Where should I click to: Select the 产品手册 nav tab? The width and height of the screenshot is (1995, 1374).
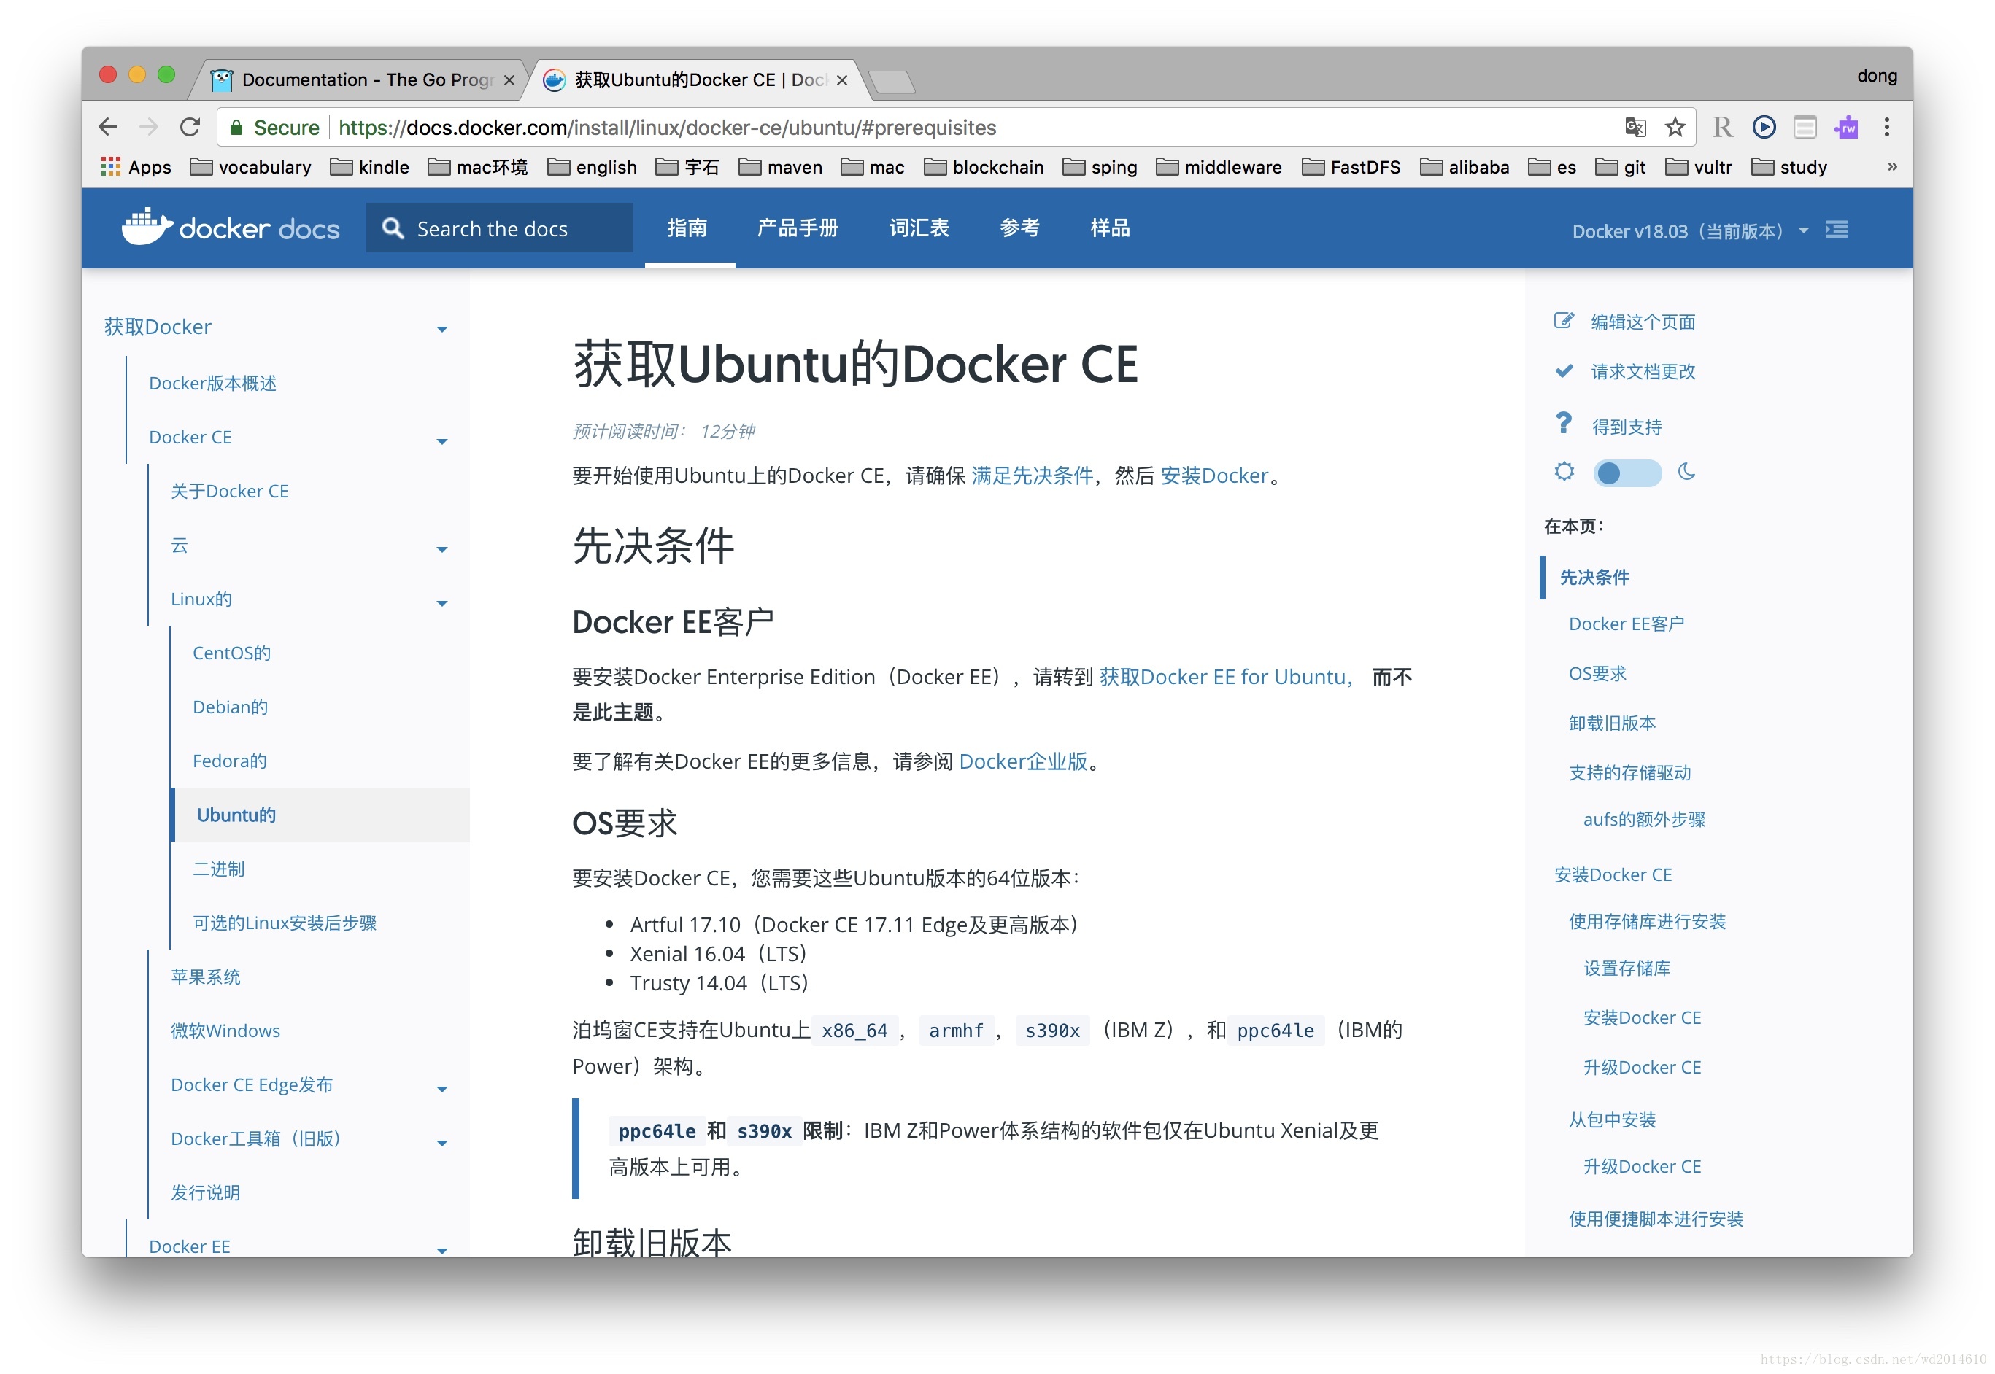(797, 228)
